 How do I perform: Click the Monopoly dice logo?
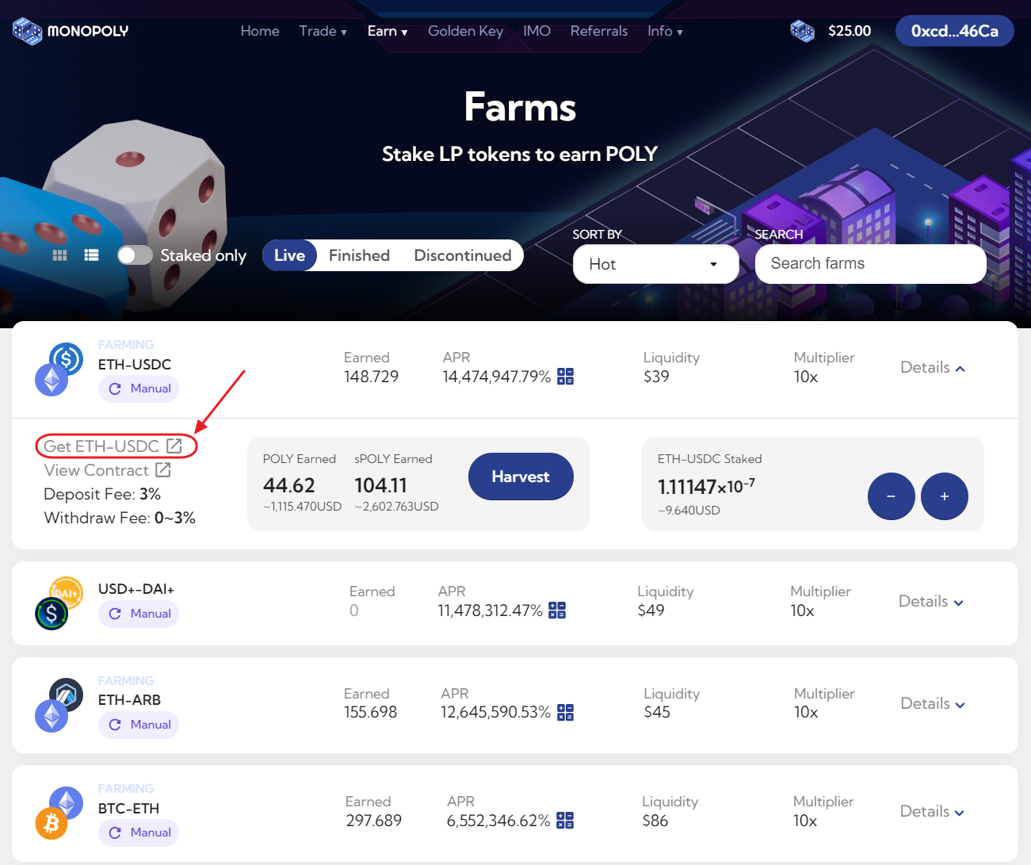click(x=27, y=31)
